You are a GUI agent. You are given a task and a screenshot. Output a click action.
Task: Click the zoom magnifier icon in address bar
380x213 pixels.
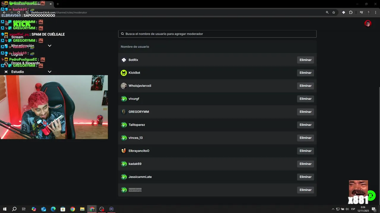(x=327, y=12)
